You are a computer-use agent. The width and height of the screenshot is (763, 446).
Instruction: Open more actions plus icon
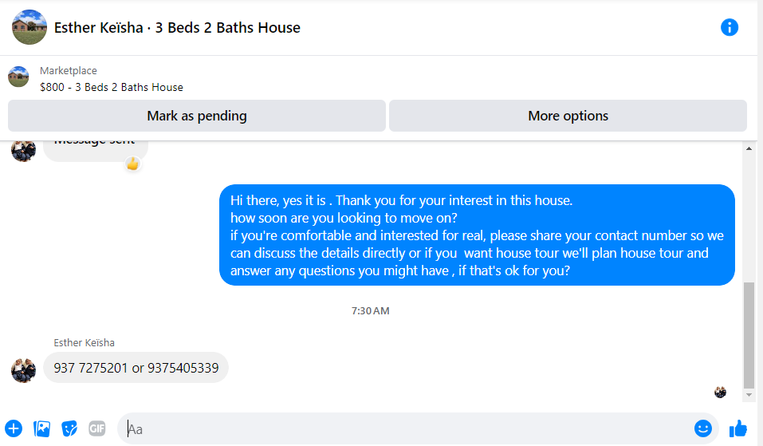14,428
